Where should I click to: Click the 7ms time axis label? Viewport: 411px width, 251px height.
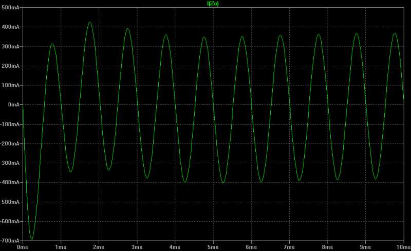[289, 247]
